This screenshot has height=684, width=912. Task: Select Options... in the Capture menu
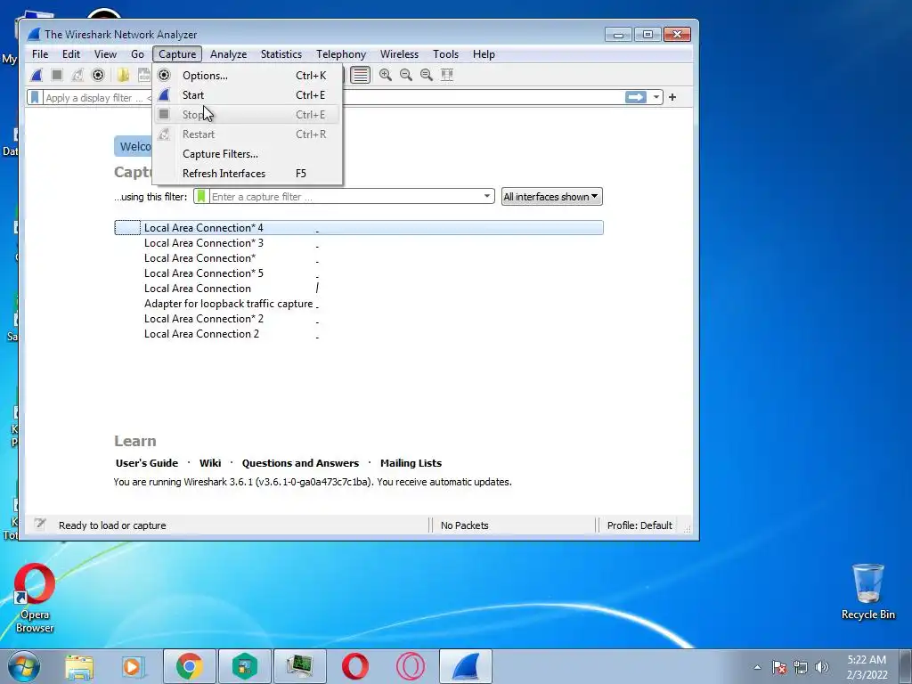[248, 76]
